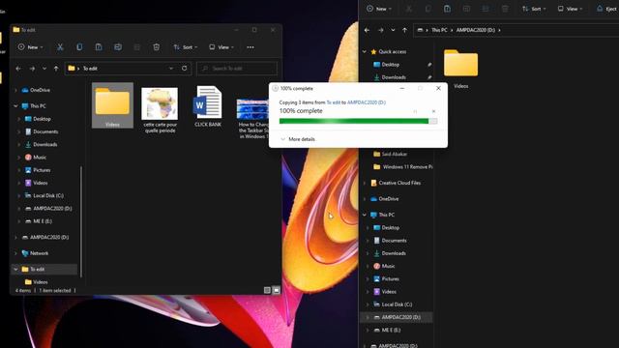
Task: Expand OneDrive node in To edit sidebar
Action: pyautogui.click(x=15, y=90)
